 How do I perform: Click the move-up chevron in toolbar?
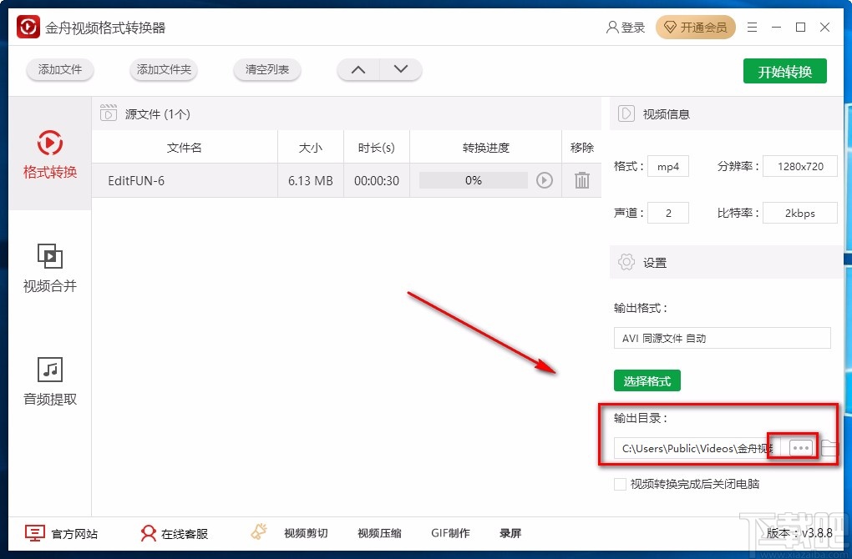pyautogui.click(x=358, y=70)
